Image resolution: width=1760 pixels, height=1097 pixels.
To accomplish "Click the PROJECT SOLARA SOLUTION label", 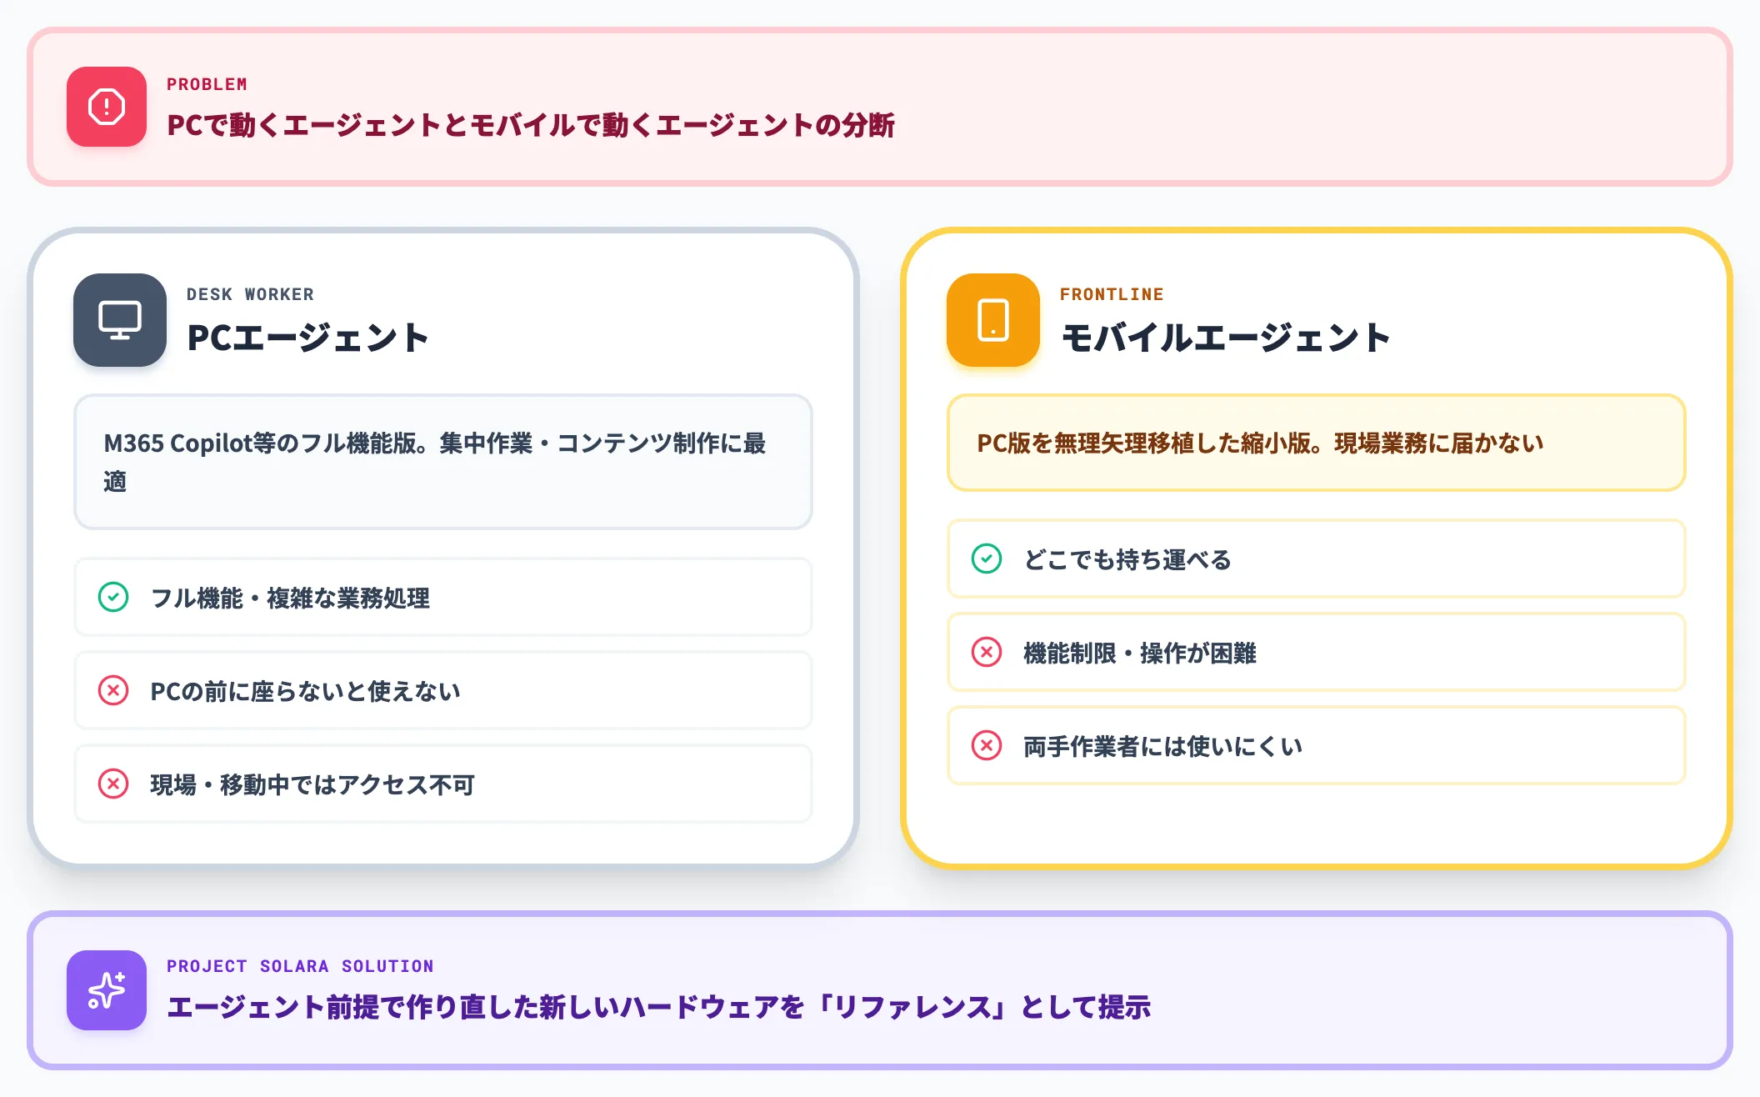I will pos(300,966).
